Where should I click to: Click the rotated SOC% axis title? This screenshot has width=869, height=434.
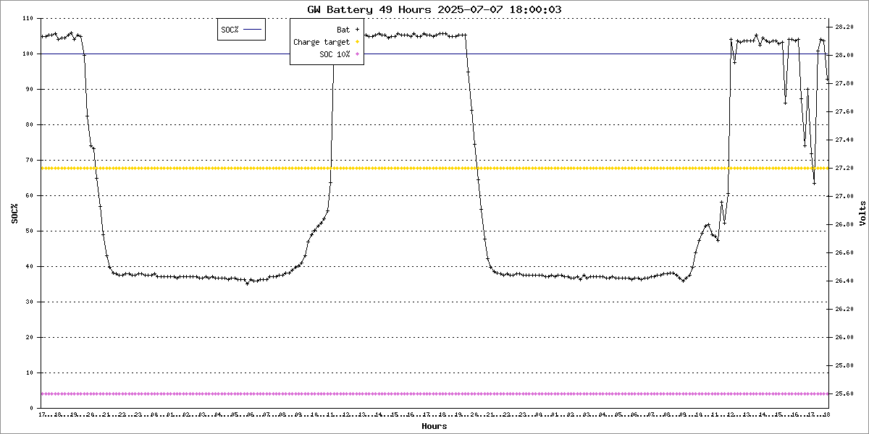pyautogui.click(x=14, y=214)
